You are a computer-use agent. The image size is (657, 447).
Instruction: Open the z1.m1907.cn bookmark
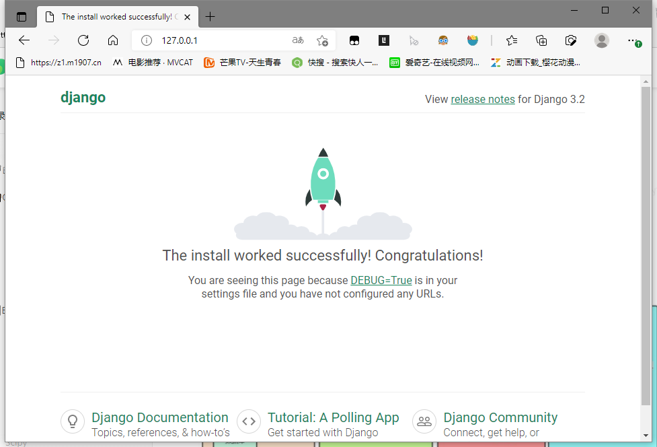[59, 63]
